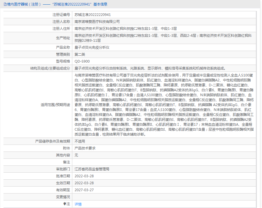
Task: Click the 结构及组成/主要组成成分 label
Action: click(50, 68)
